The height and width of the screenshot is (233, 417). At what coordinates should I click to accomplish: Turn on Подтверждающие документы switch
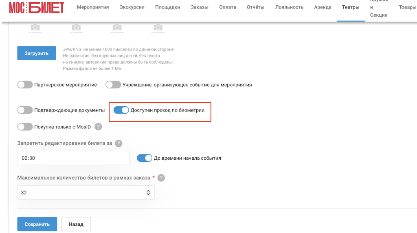point(25,110)
